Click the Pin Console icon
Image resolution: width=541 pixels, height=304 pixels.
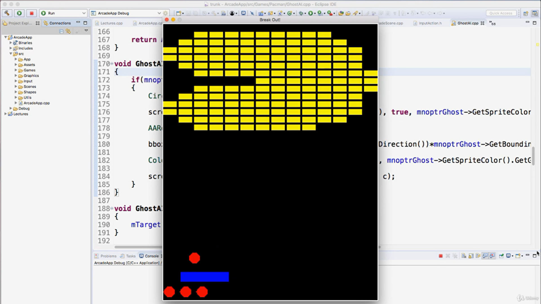(501, 256)
